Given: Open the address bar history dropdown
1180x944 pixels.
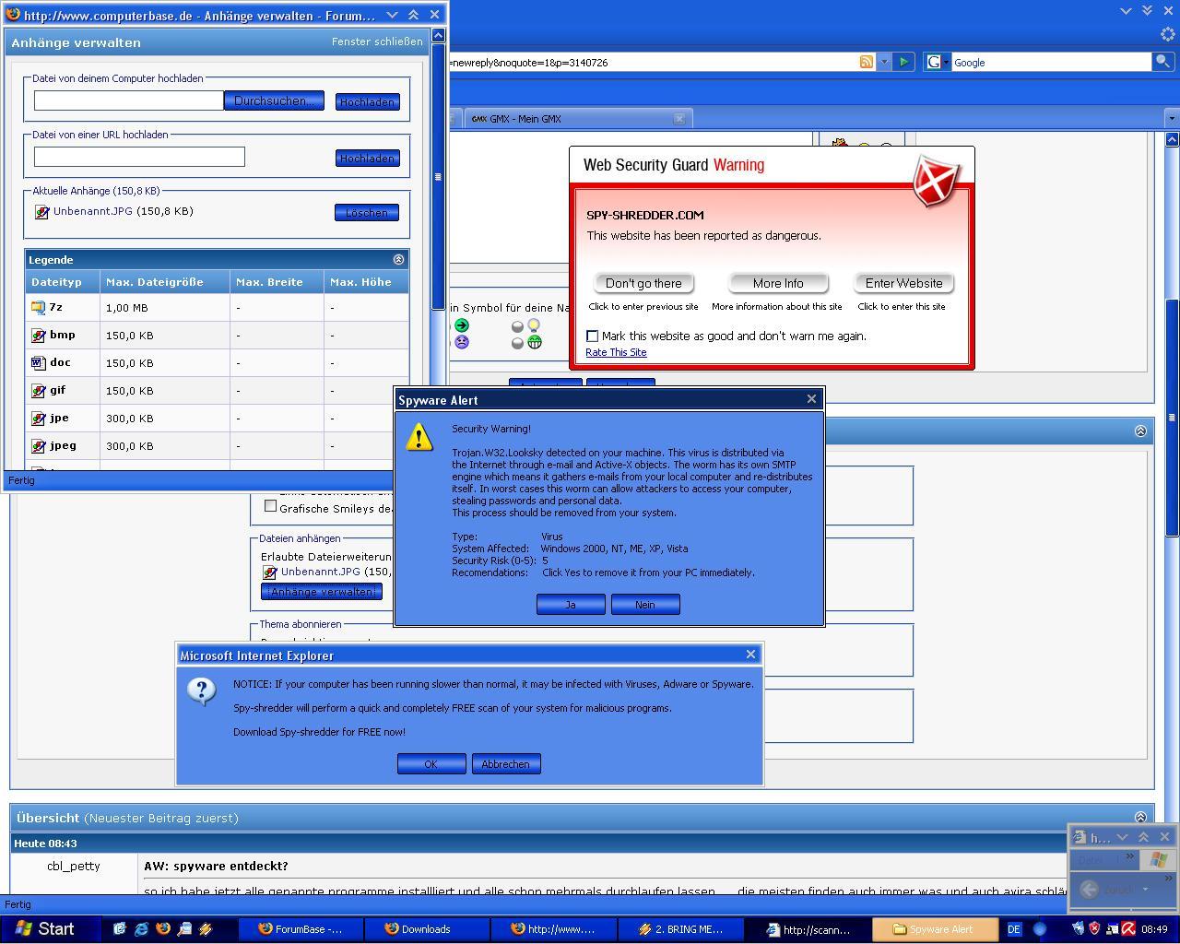Looking at the screenshot, I should click(884, 62).
